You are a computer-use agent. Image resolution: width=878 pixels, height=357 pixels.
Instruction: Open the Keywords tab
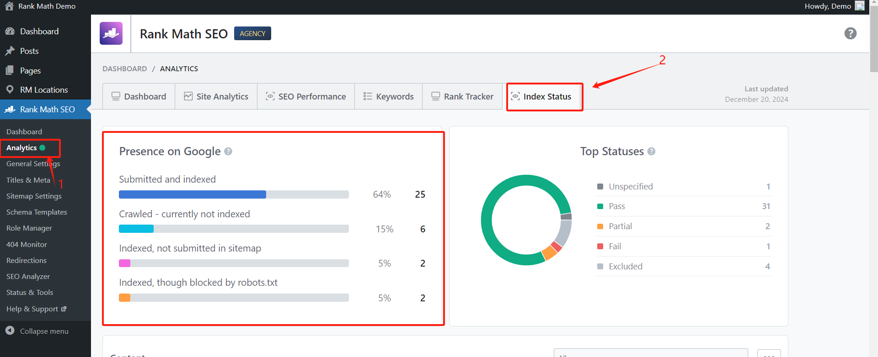tap(389, 96)
